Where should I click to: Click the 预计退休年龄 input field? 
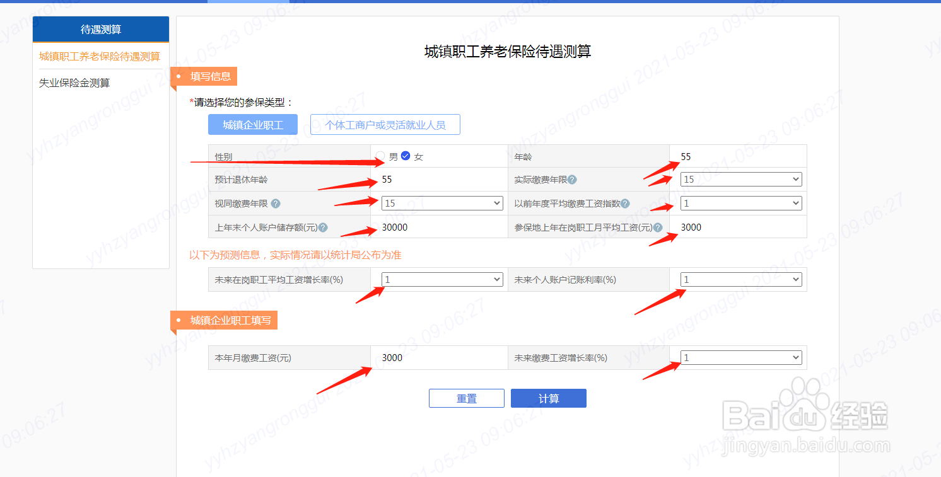tap(440, 180)
